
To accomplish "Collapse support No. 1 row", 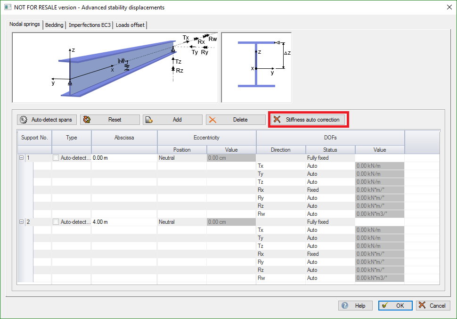I will (x=21, y=158).
